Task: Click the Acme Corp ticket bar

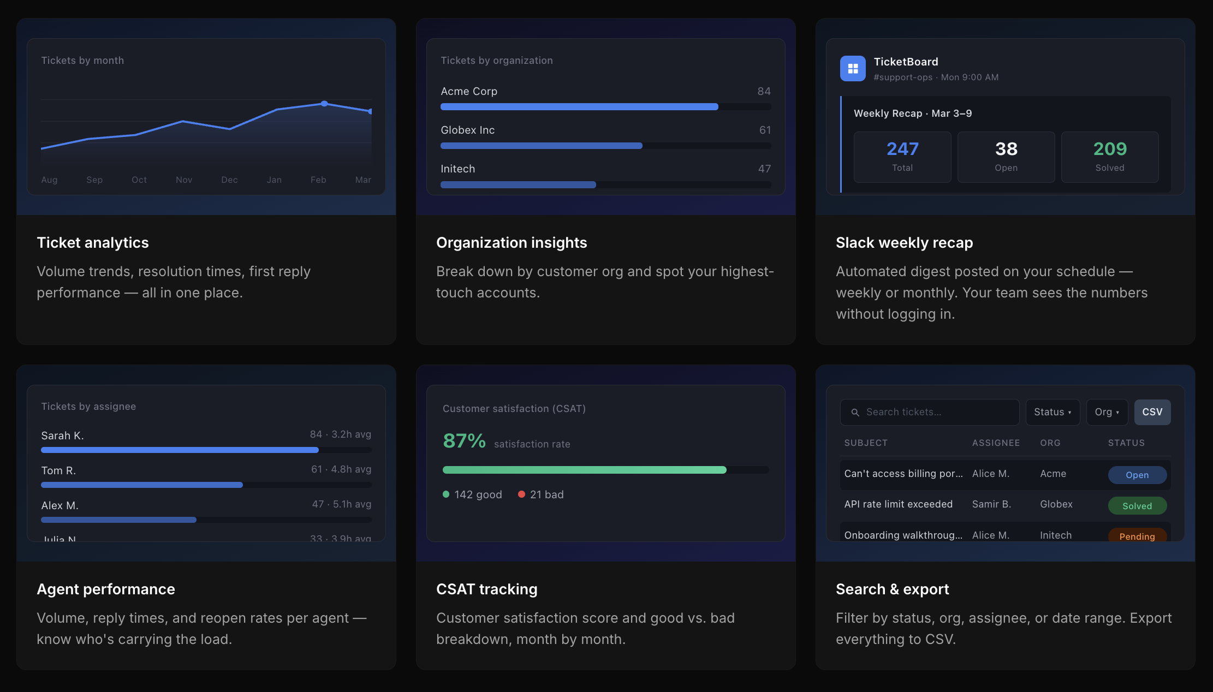Action: (579, 107)
